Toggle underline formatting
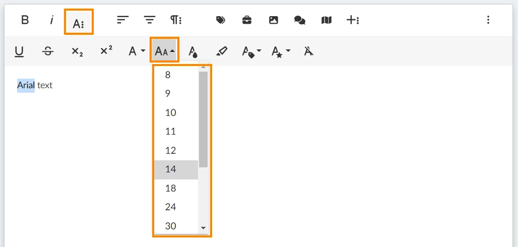Screen dimensions: 518x247 point(19,51)
